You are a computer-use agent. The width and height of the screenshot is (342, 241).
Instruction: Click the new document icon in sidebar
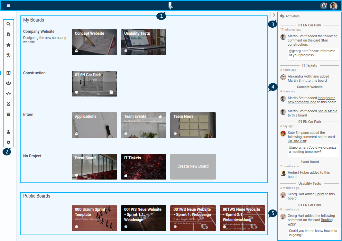coord(8,34)
